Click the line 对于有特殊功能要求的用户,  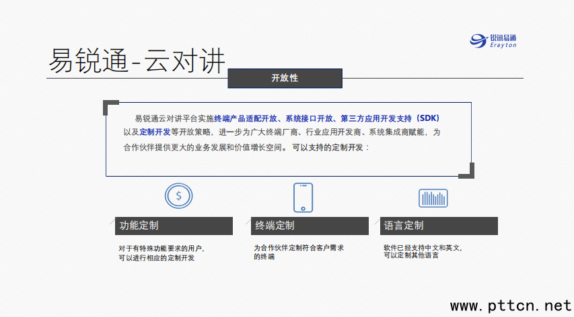(x=162, y=248)
